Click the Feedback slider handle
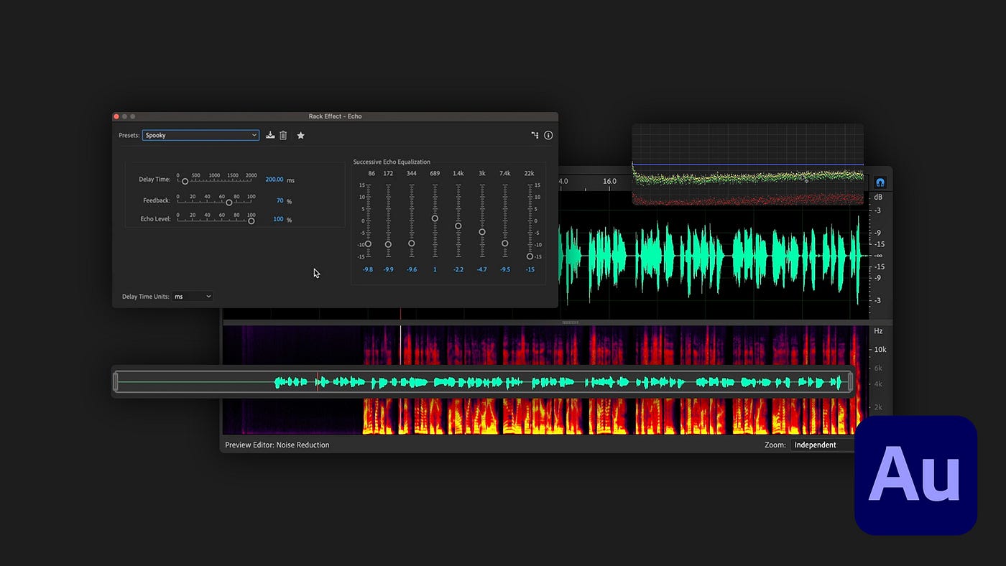 click(x=229, y=202)
